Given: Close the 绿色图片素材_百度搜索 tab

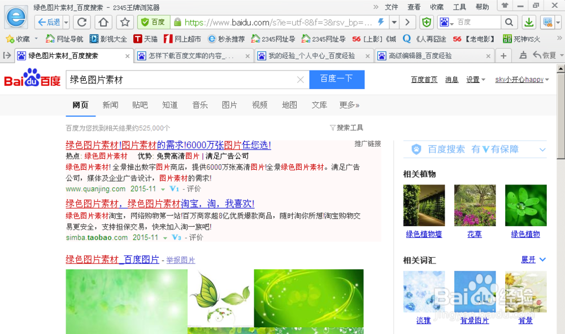Looking at the screenshot, I should pyautogui.click(x=127, y=56).
